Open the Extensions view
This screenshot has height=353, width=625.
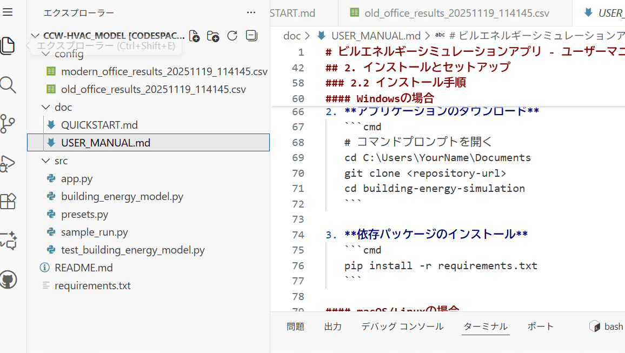tap(8, 201)
